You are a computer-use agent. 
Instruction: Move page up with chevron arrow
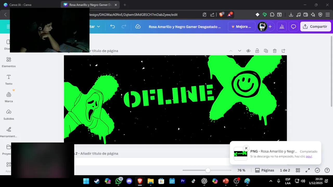click(x=231, y=51)
